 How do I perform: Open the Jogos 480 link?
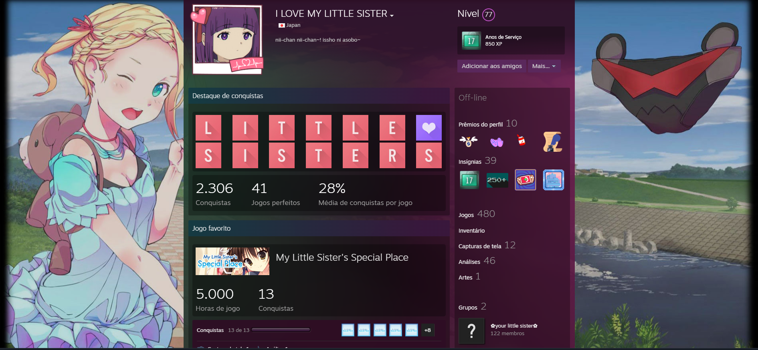click(477, 214)
